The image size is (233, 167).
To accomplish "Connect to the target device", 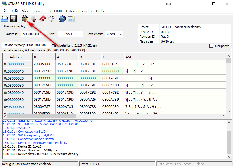I will coord(25,19).
